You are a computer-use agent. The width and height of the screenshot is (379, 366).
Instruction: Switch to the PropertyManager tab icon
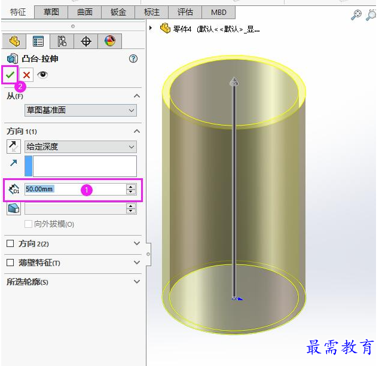click(x=38, y=41)
